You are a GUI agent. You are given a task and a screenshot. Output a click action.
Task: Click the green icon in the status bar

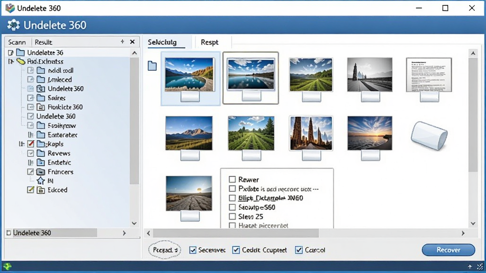[x=8, y=266]
